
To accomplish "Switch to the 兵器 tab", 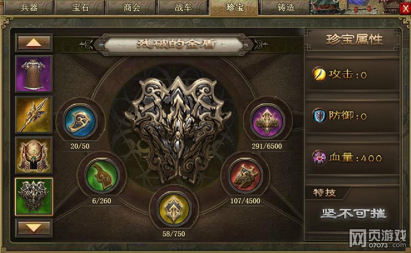I will point(29,8).
